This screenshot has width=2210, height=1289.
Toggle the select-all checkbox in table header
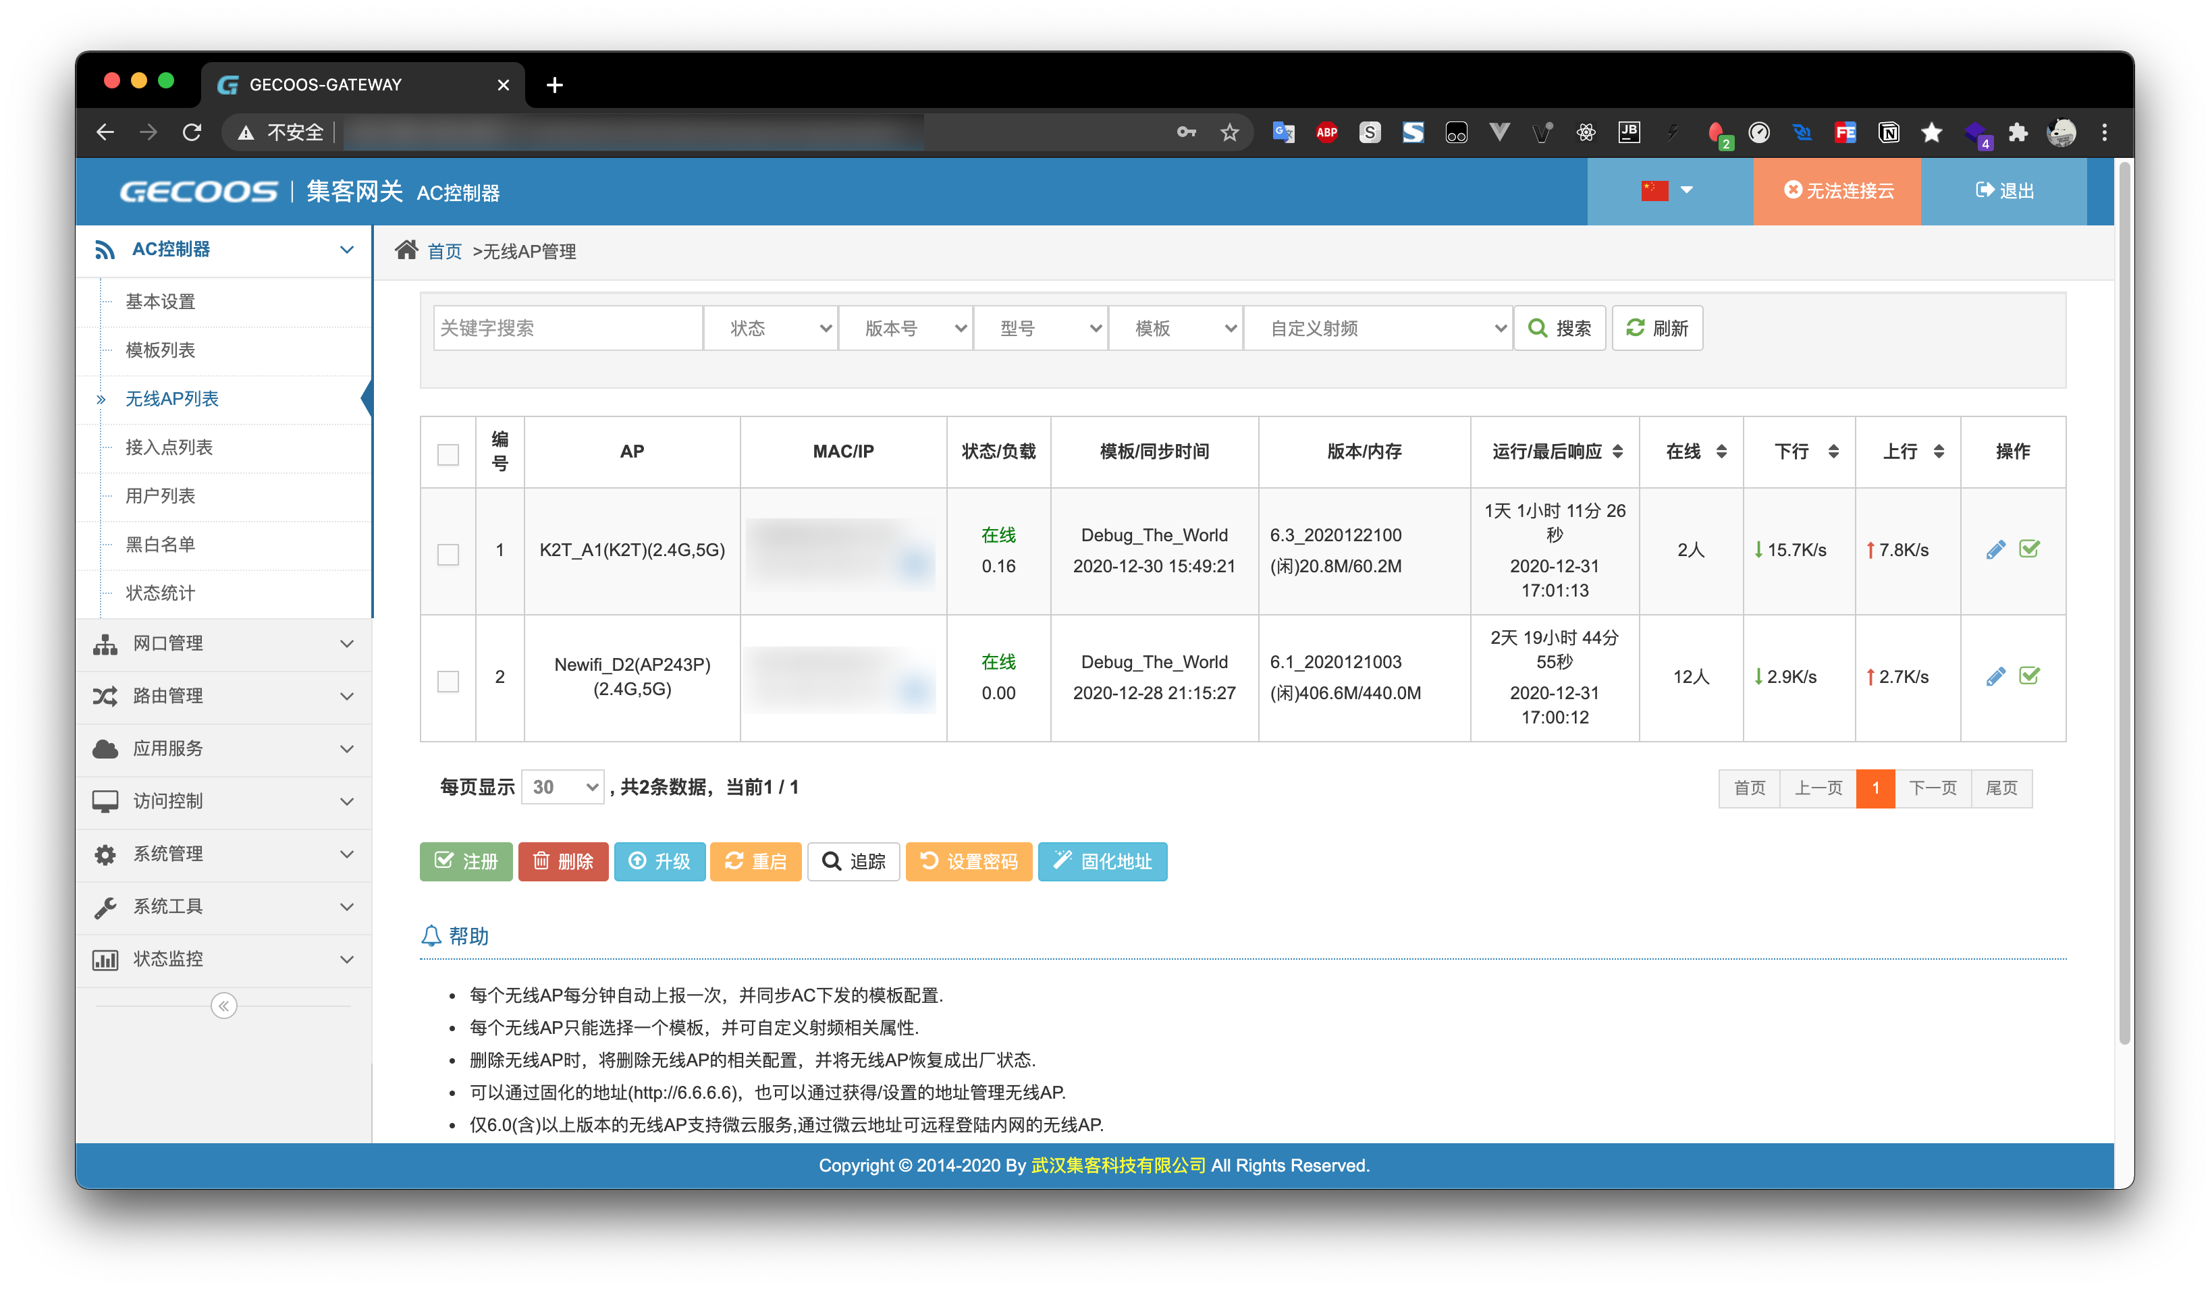(x=448, y=454)
